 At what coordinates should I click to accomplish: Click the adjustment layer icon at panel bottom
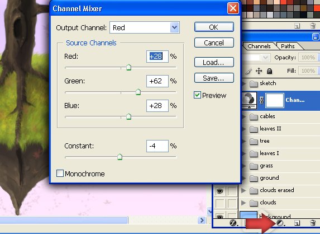[x=280, y=223]
